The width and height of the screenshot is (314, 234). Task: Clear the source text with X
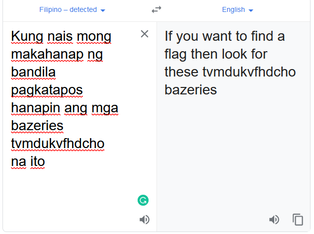(x=145, y=34)
